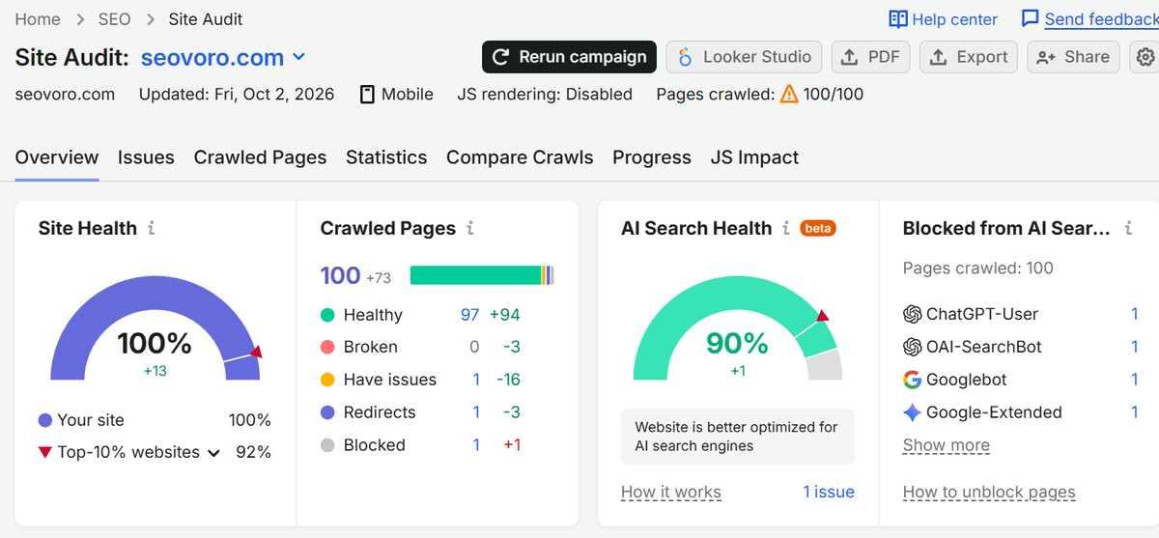Click the Crawled Pages info icon
The width and height of the screenshot is (1159, 538).
(x=469, y=229)
